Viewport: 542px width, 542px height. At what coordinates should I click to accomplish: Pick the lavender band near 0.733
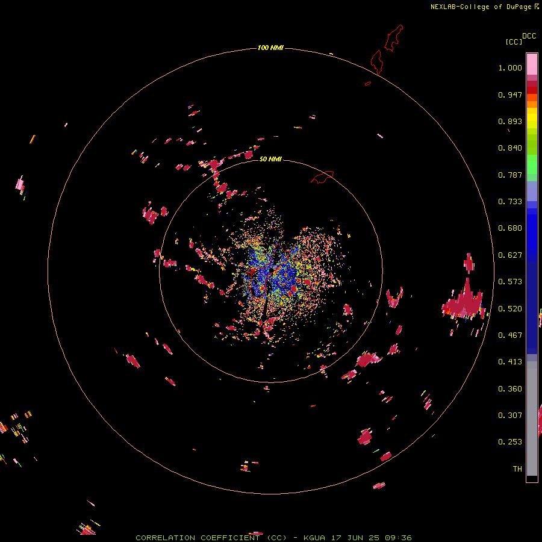pos(532,192)
